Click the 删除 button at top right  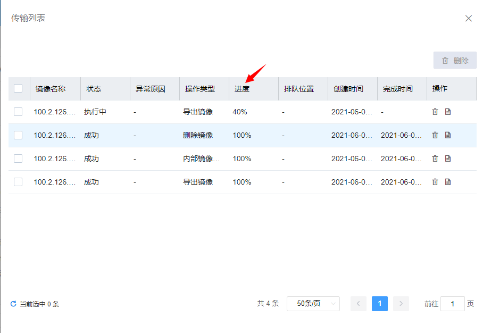tap(455, 61)
